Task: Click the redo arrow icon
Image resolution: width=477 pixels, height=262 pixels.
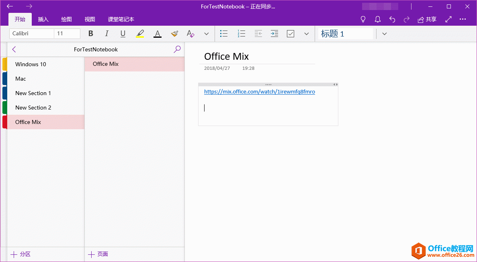Action: [406, 19]
